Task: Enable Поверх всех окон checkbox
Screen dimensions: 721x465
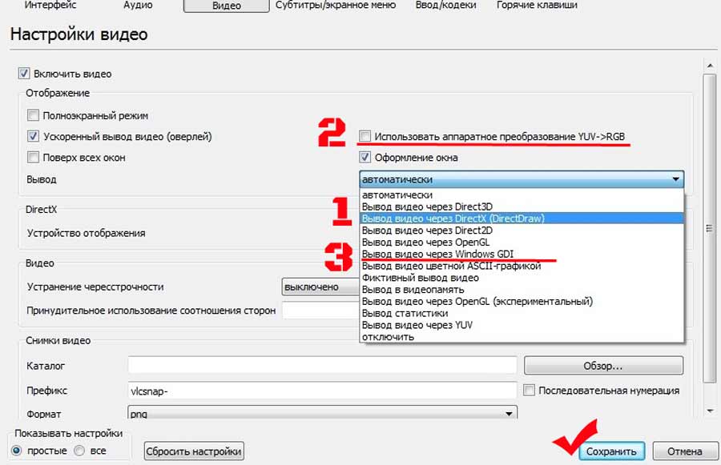Action: pyautogui.click(x=33, y=158)
